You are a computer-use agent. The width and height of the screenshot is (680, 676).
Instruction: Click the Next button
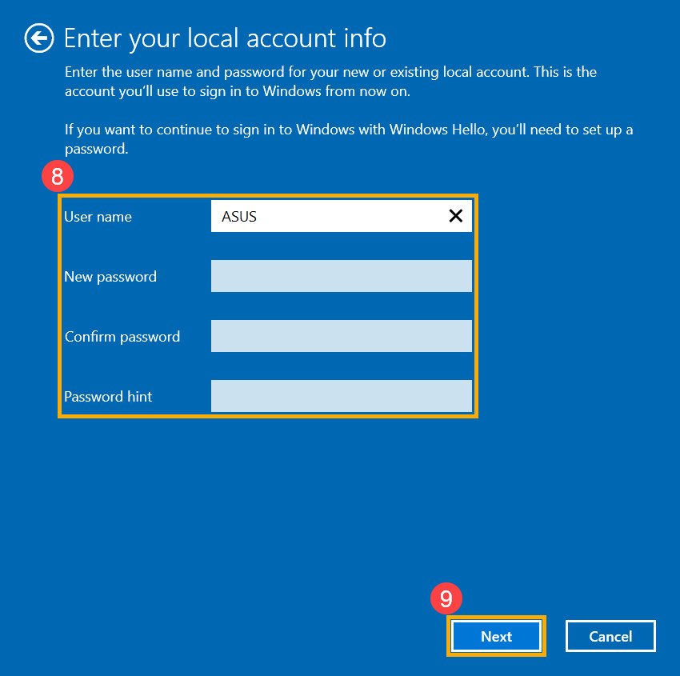496,636
